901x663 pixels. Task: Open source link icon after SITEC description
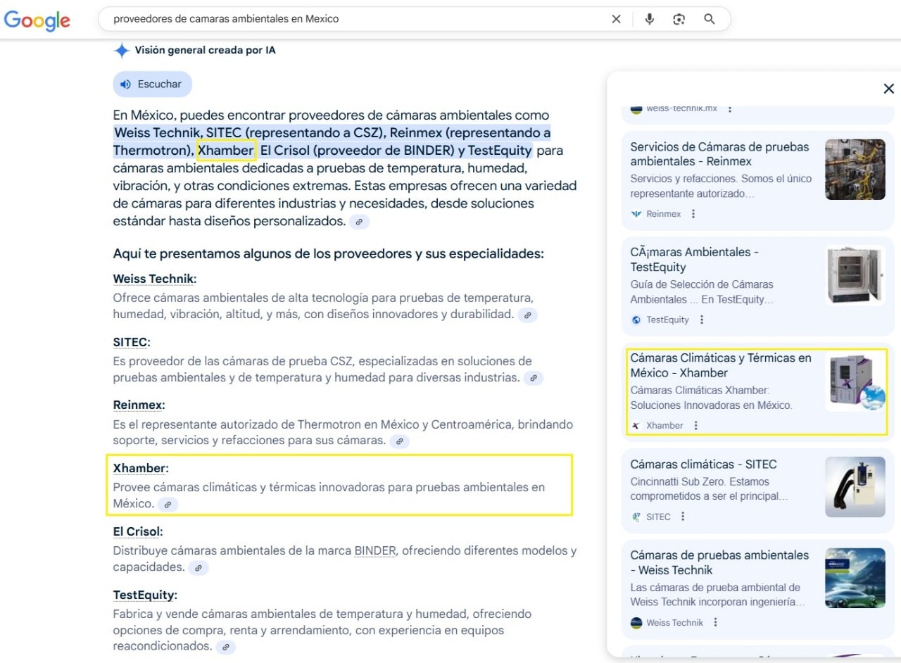(533, 378)
